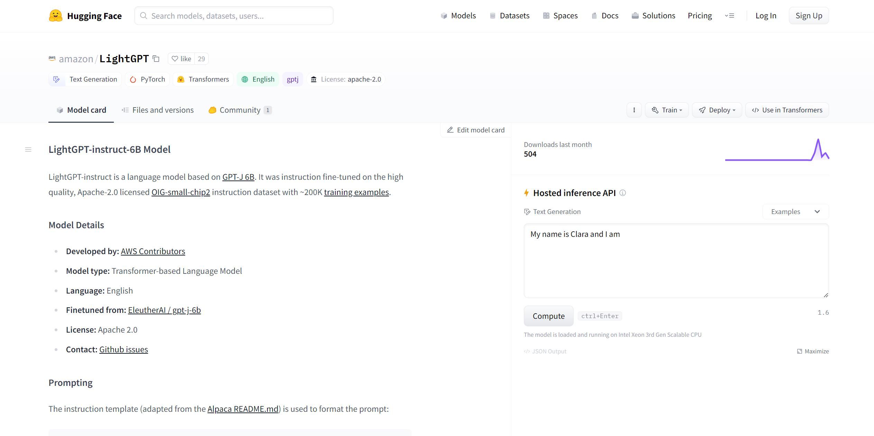Click the Hugging Face logo emoji

coord(55,16)
